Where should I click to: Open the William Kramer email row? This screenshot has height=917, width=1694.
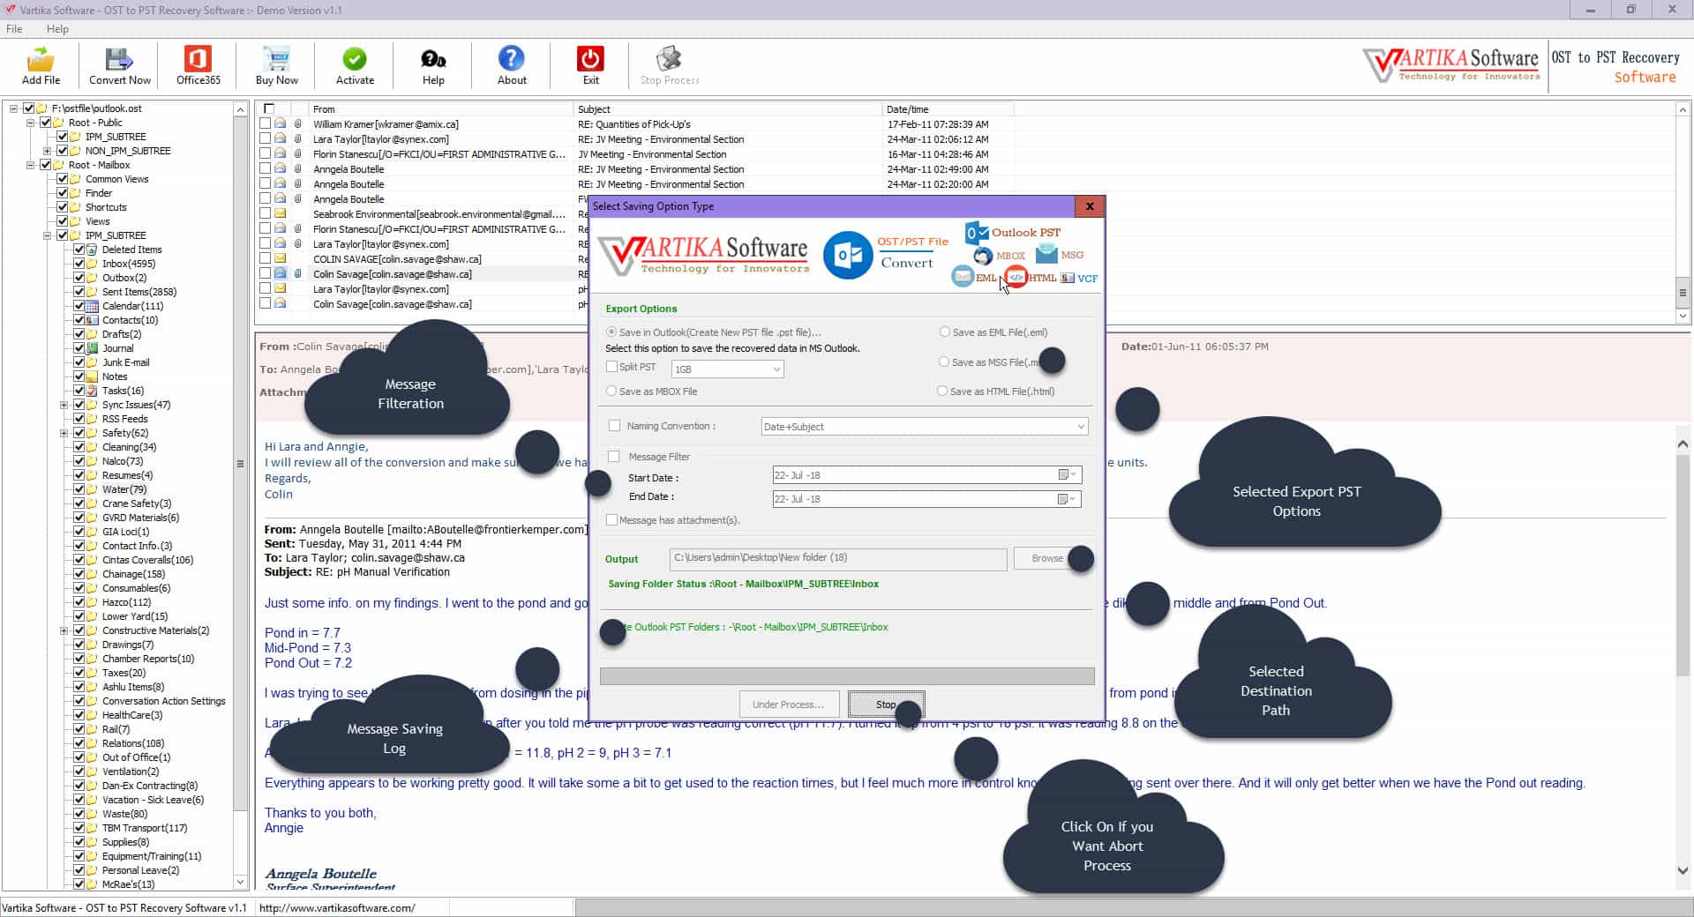click(x=635, y=124)
